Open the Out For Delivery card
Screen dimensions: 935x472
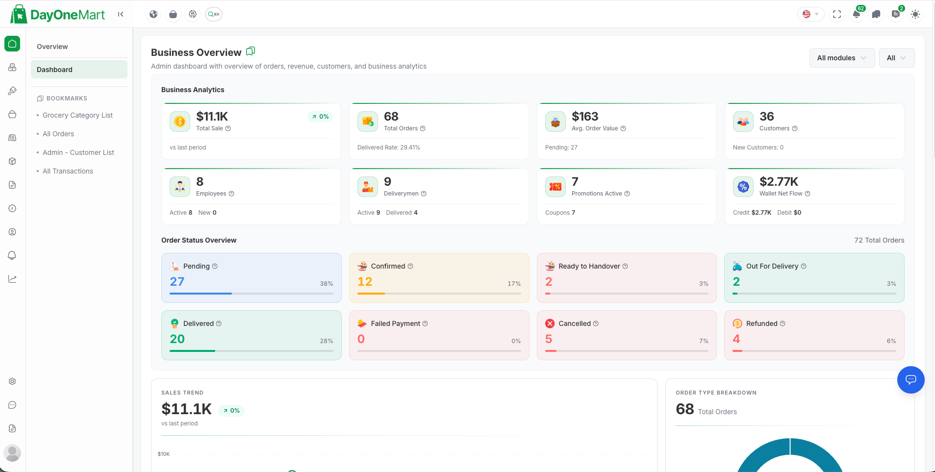[814, 278]
